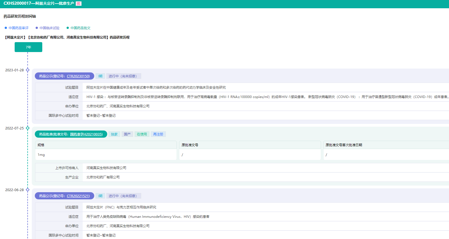Click the 7年 duration button
The height and width of the screenshot is (239, 449).
[x=28, y=47]
